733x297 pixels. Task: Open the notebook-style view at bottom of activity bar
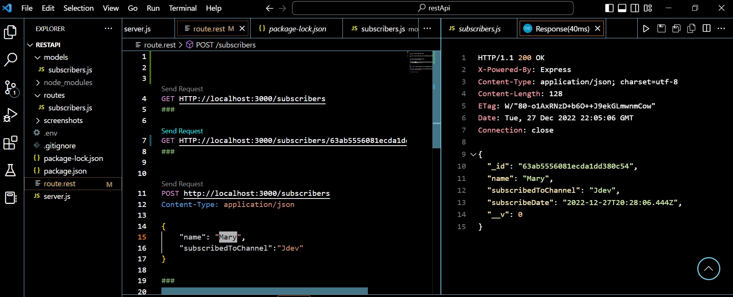click(10, 198)
